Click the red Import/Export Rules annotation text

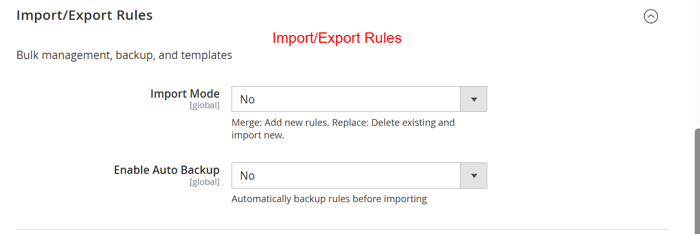point(337,38)
